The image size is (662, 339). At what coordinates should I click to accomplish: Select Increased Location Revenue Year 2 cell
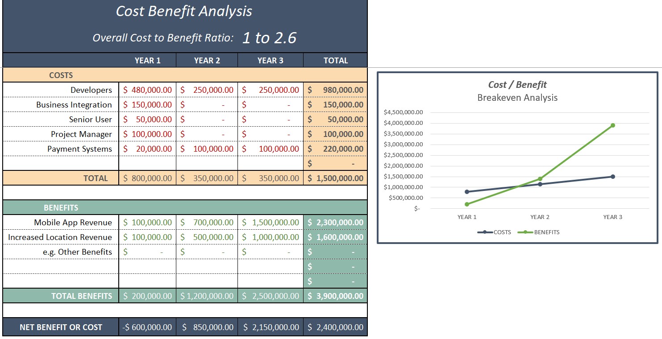(x=207, y=237)
